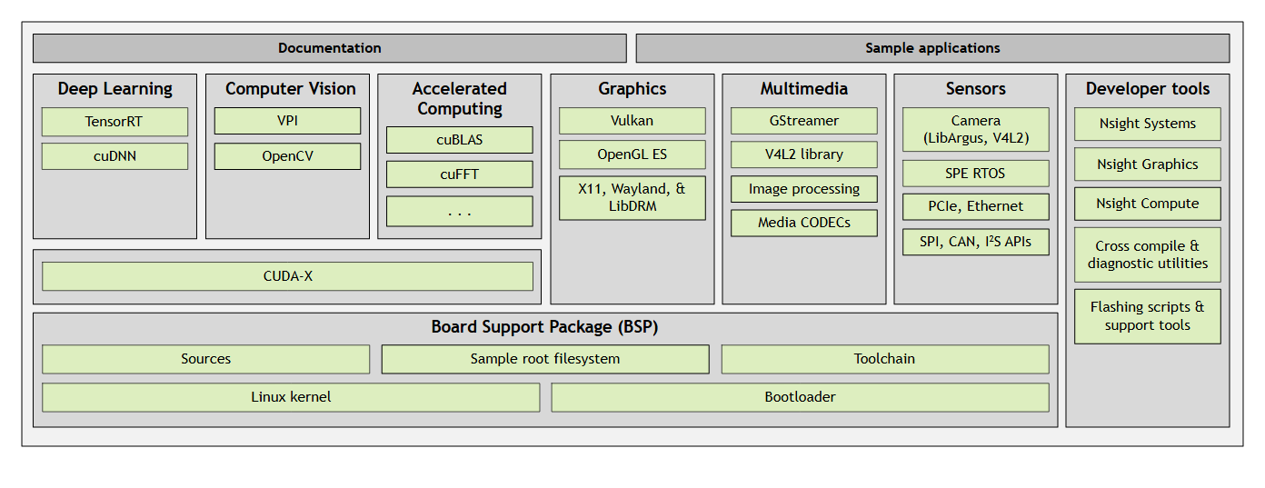This screenshot has width=1265, height=488.
Task: Select the Sample root filesystem box
Action: click(x=545, y=359)
